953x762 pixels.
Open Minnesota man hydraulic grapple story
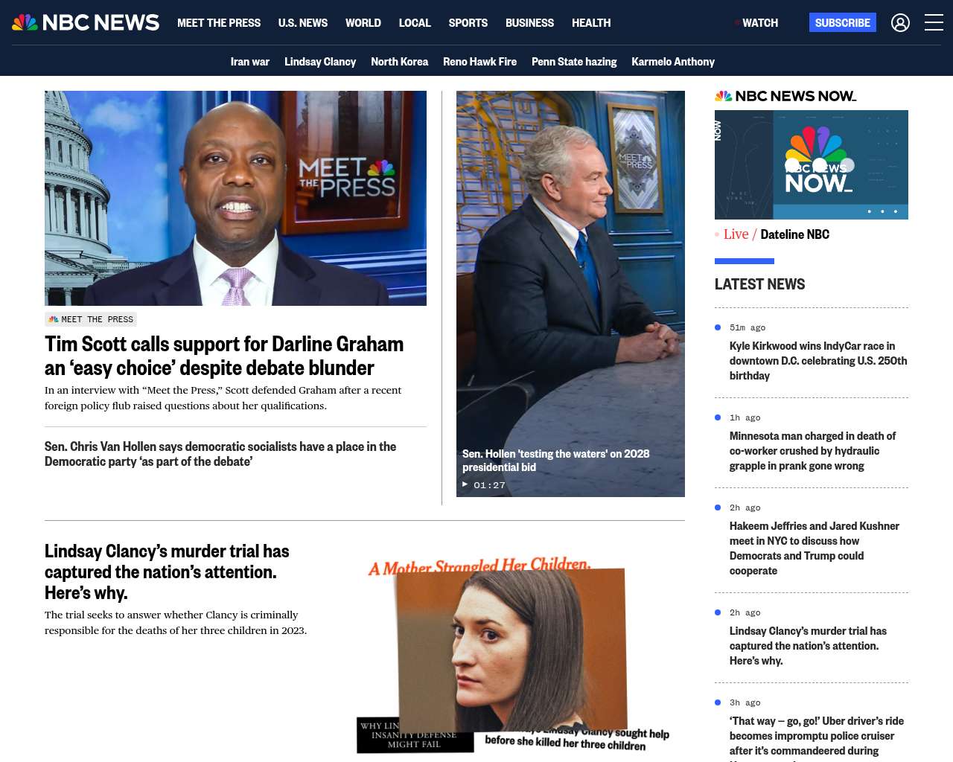[812, 451]
